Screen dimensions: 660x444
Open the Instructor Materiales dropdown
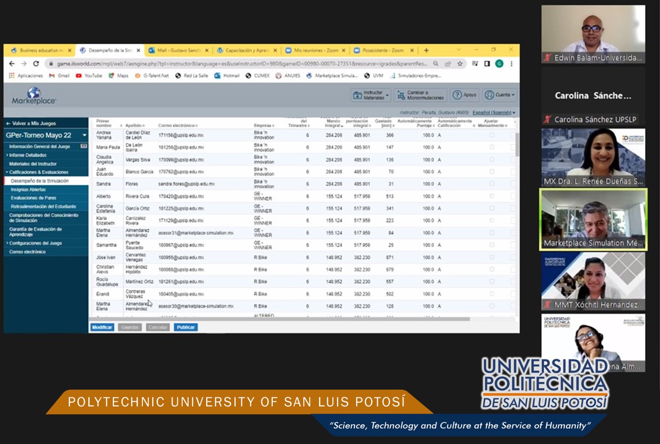371,95
